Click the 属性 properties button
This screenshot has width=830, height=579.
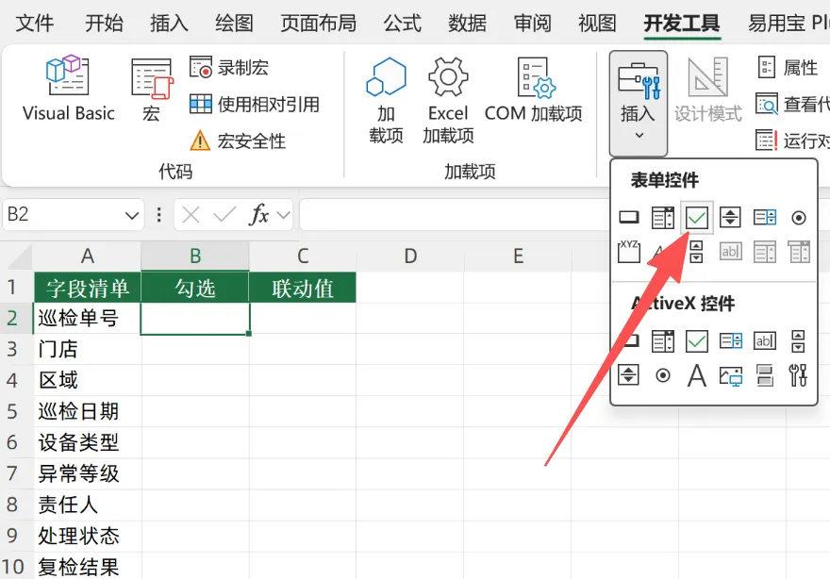(x=788, y=68)
